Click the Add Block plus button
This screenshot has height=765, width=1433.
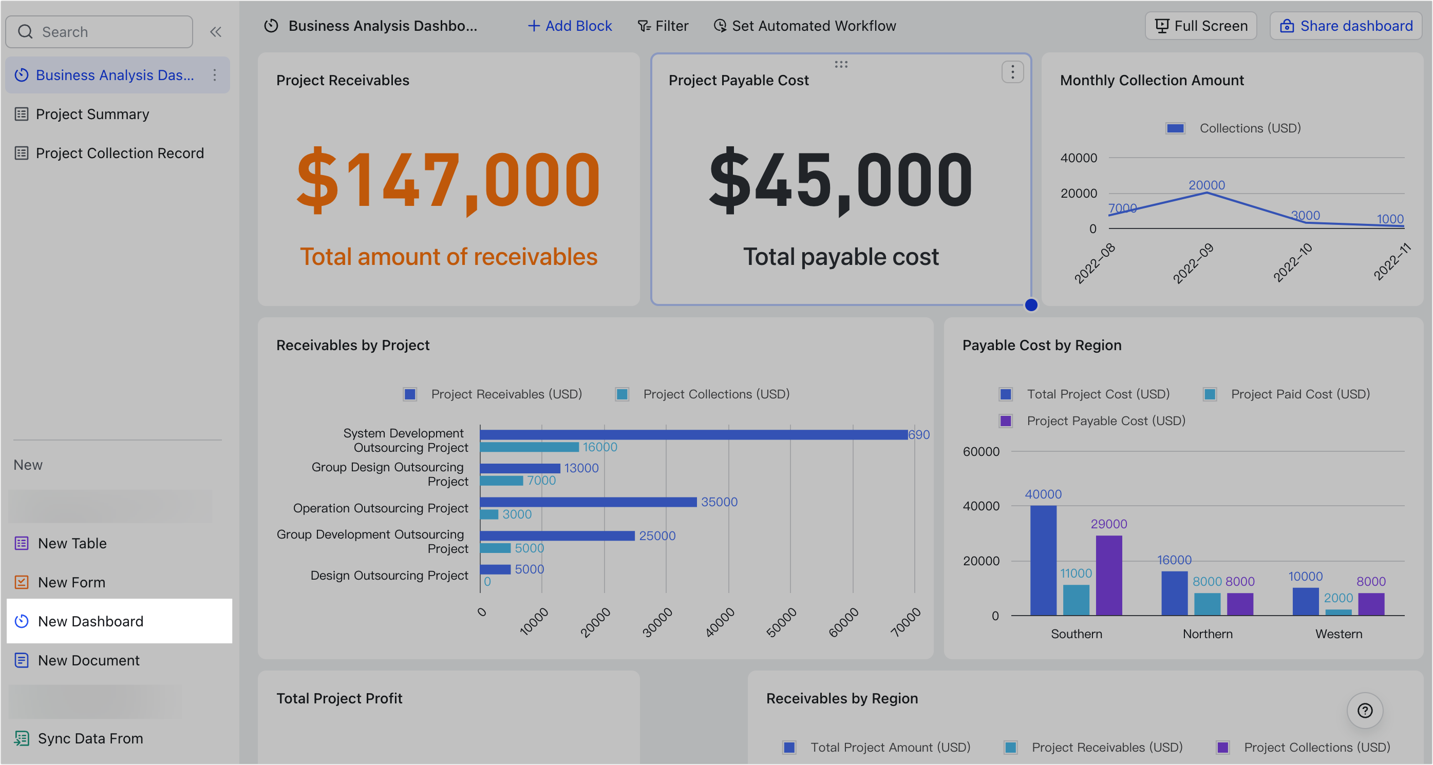(x=569, y=26)
